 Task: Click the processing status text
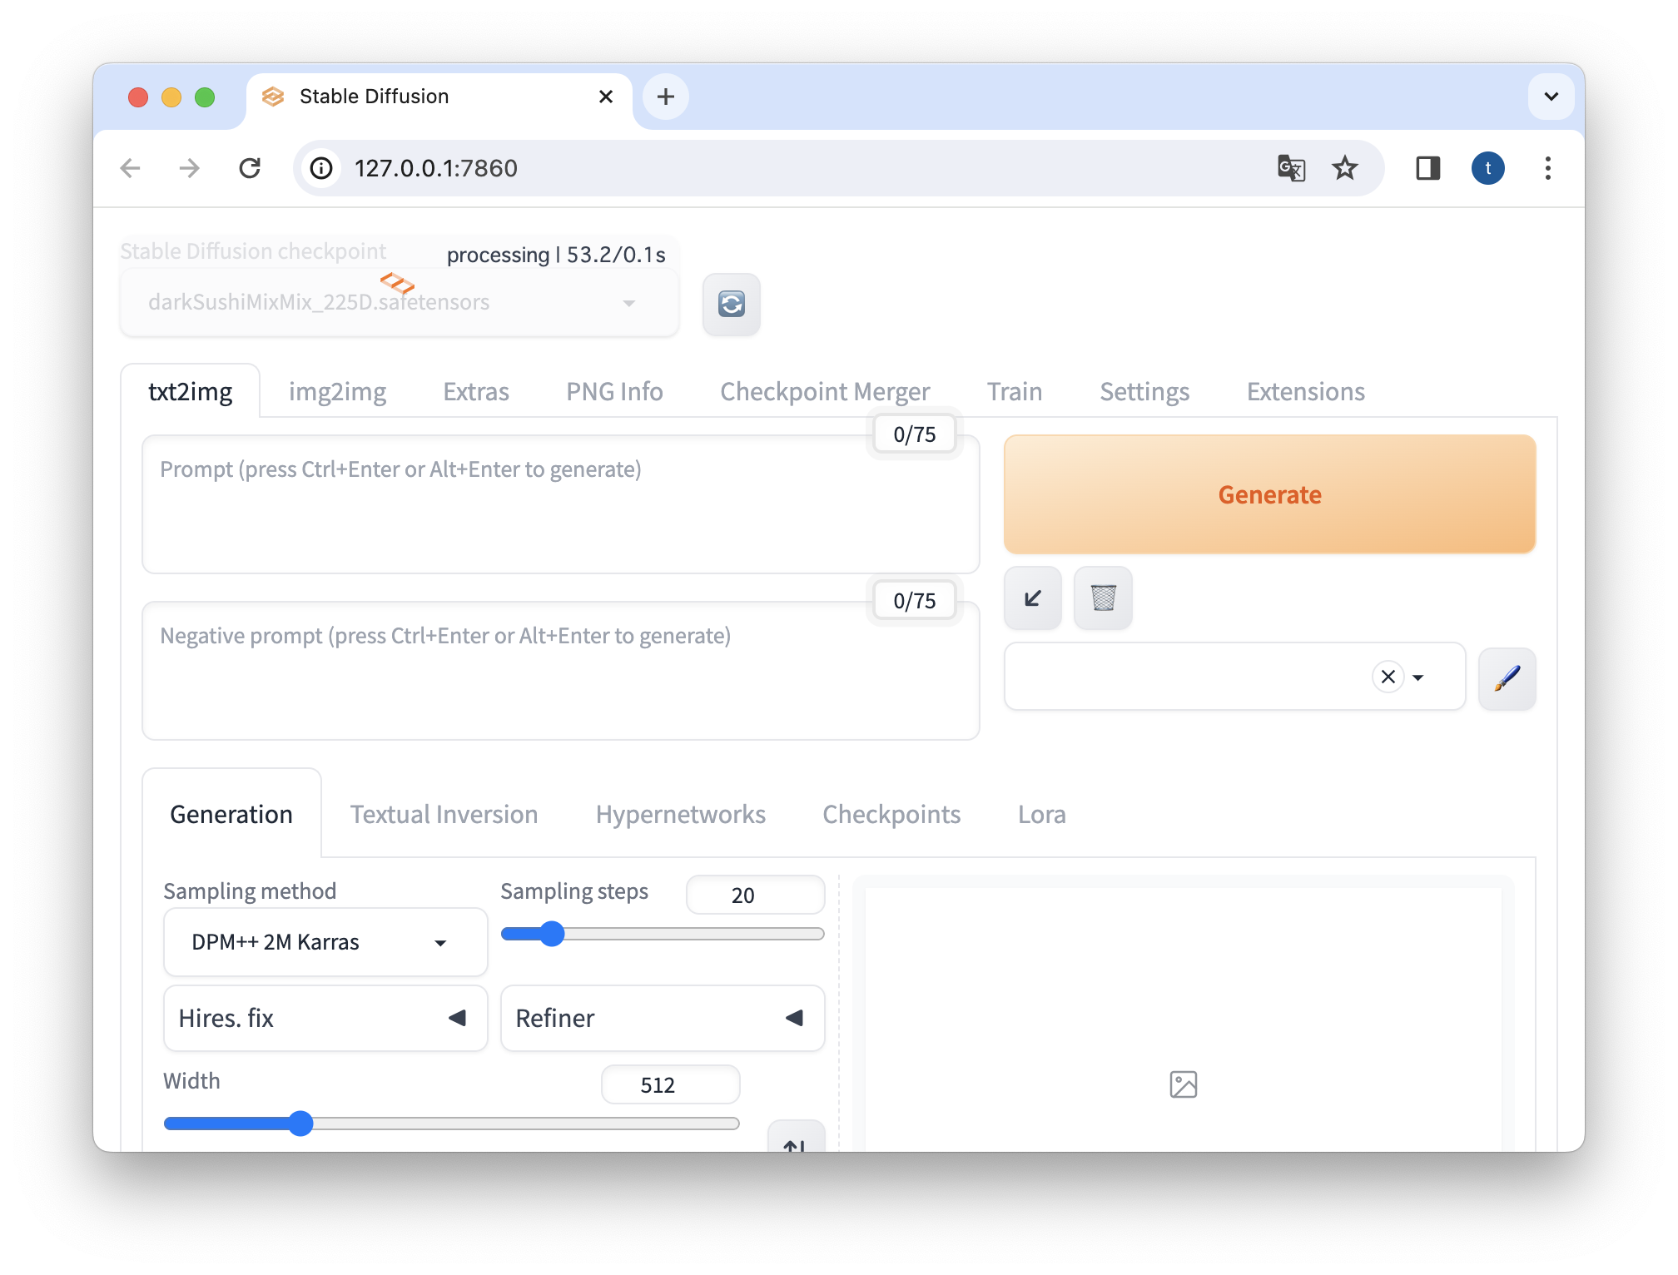point(556,255)
